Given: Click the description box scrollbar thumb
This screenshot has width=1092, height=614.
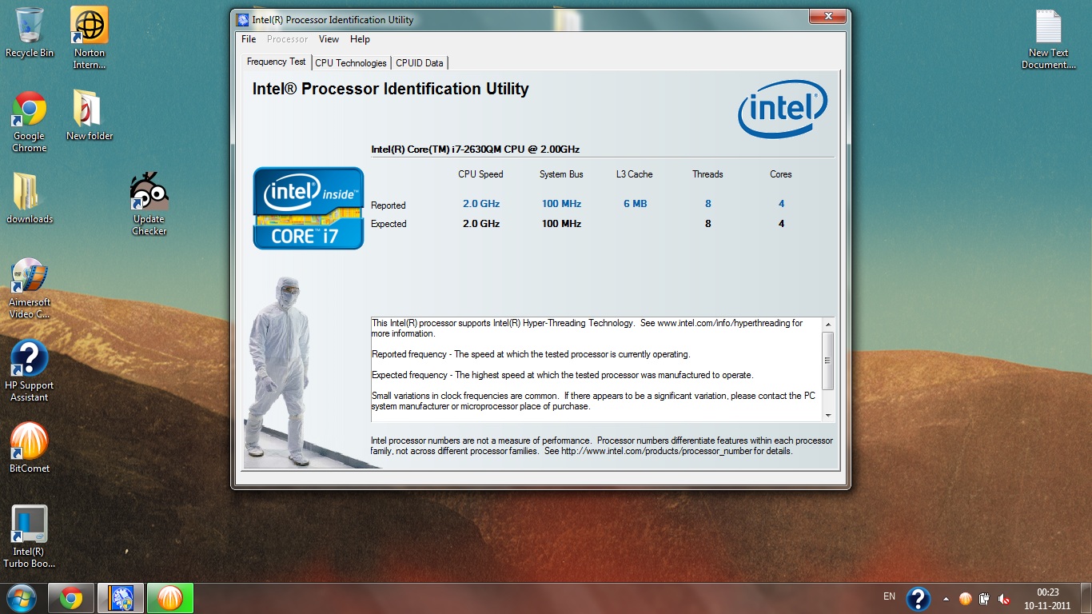Looking at the screenshot, I should [x=828, y=361].
